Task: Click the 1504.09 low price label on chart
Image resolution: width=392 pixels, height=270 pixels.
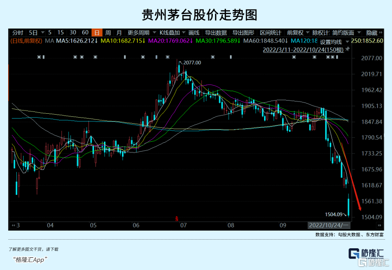Action: coord(333,214)
